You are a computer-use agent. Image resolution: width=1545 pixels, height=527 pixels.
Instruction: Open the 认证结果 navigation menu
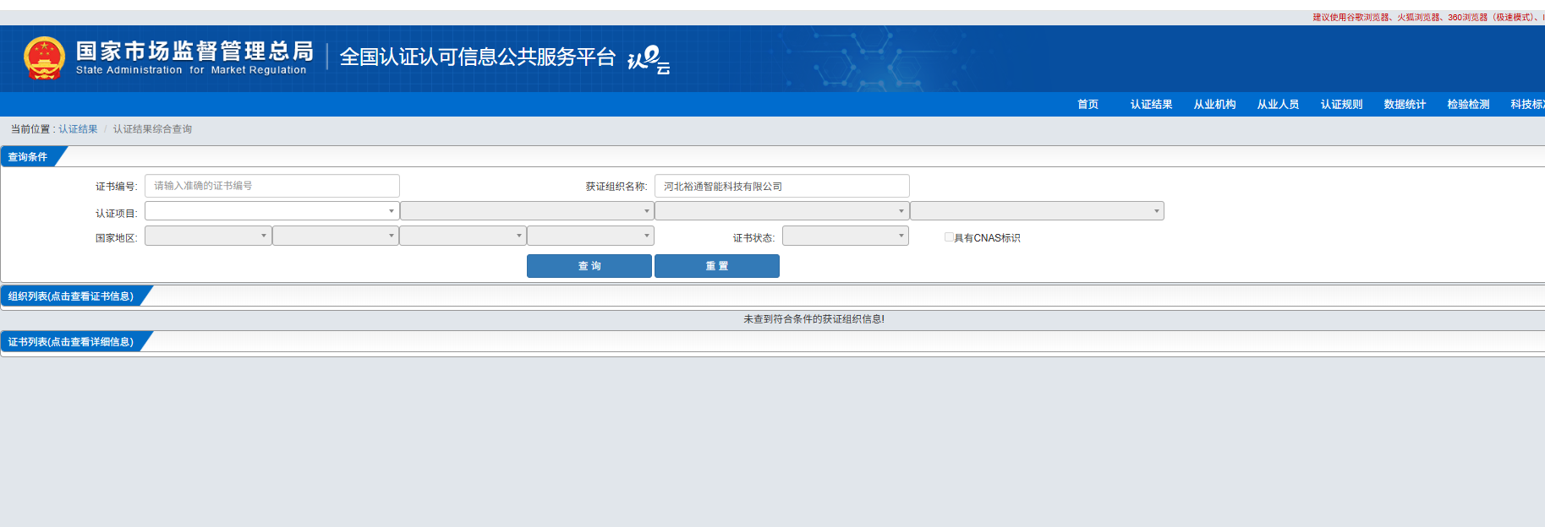point(1151,105)
